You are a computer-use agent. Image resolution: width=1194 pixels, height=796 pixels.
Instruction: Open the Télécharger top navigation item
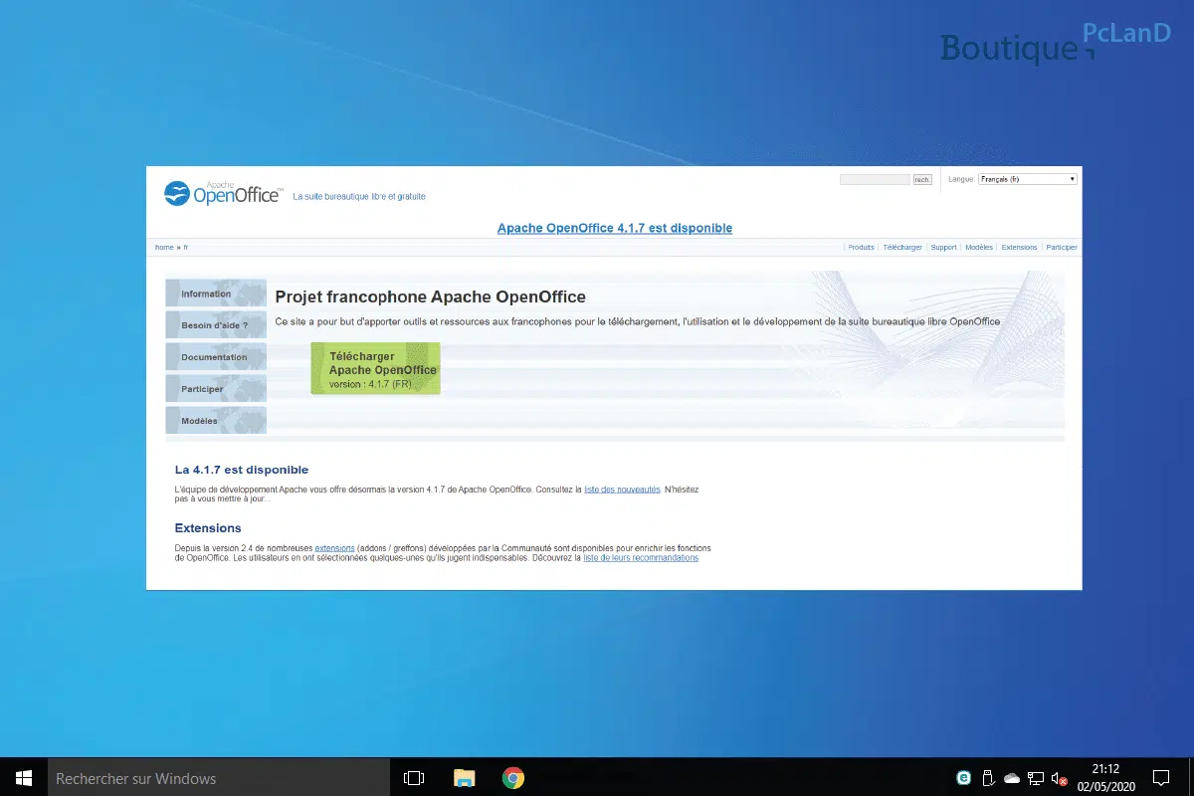tap(902, 247)
